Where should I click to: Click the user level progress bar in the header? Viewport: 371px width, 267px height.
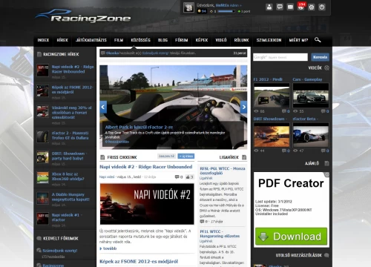tap(226, 11)
